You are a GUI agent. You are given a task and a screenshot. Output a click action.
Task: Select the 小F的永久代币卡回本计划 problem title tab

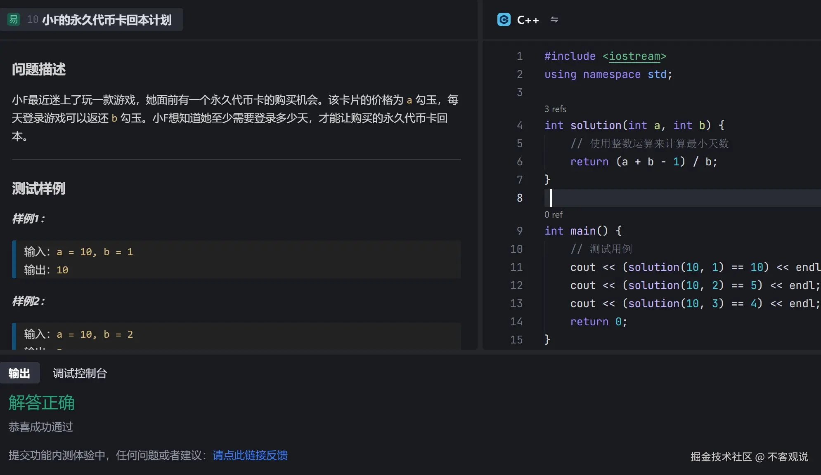[x=106, y=20]
